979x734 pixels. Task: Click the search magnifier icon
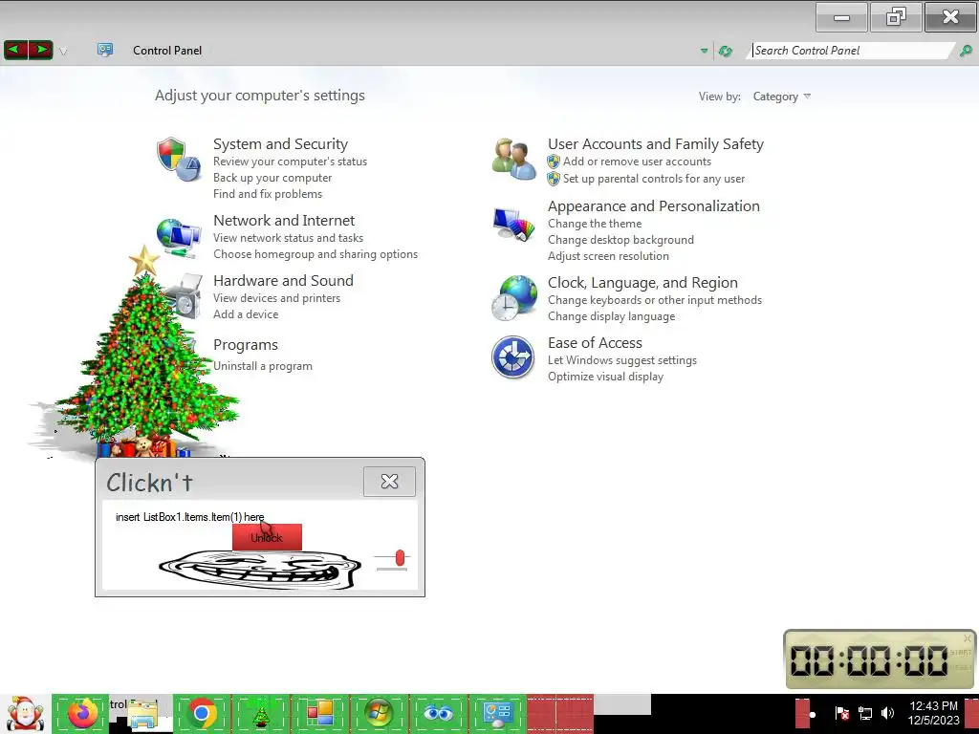click(966, 52)
